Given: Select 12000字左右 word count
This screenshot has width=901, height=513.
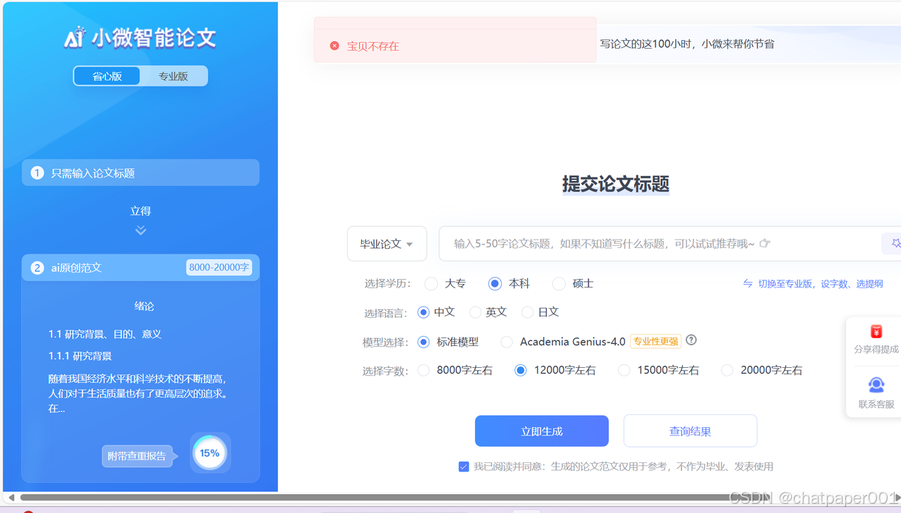Looking at the screenshot, I should [x=520, y=370].
